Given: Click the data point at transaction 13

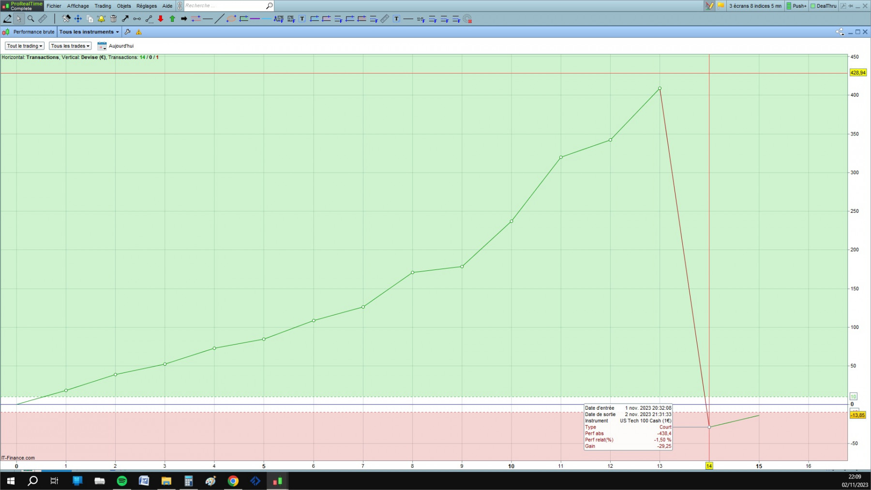Looking at the screenshot, I should pos(660,89).
